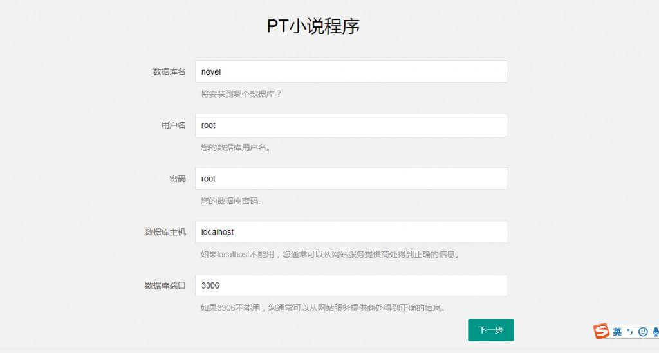Open the Sogou input method S icon
Image resolution: width=659 pixels, height=353 pixels.
601,331
